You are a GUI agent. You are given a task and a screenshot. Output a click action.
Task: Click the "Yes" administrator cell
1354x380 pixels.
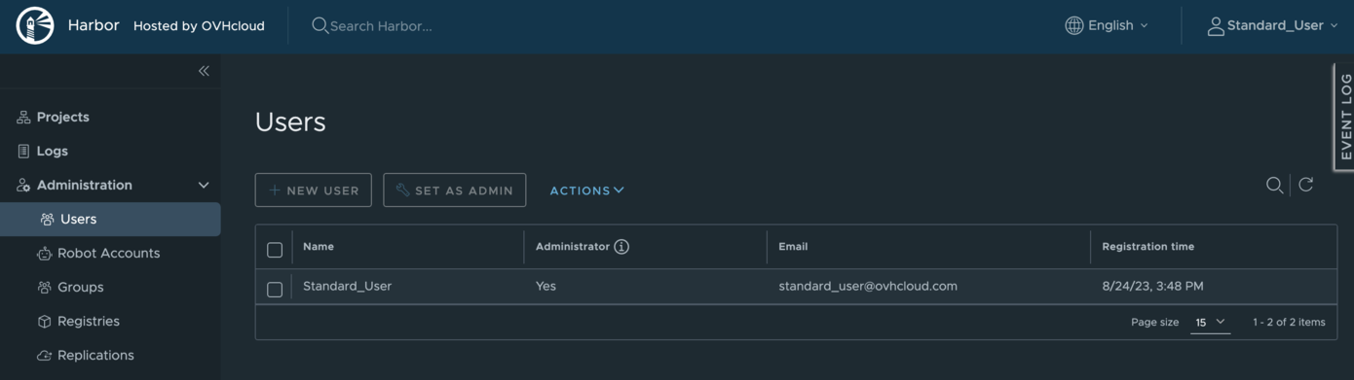pyautogui.click(x=545, y=287)
